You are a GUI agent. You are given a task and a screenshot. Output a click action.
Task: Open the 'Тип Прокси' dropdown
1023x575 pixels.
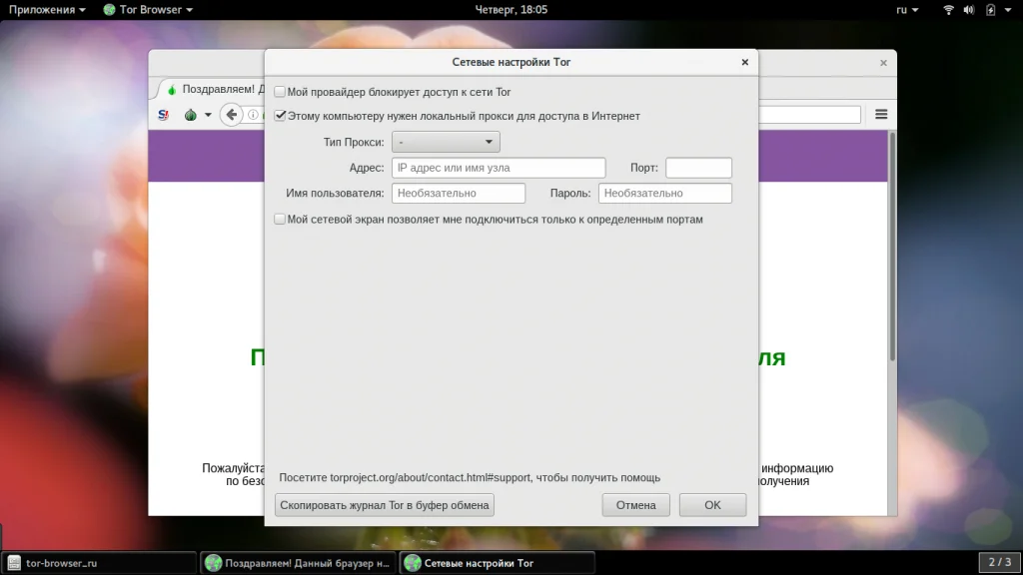coord(446,143)
